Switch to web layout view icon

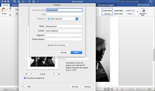pyautogui.click(x=112, y=89)
